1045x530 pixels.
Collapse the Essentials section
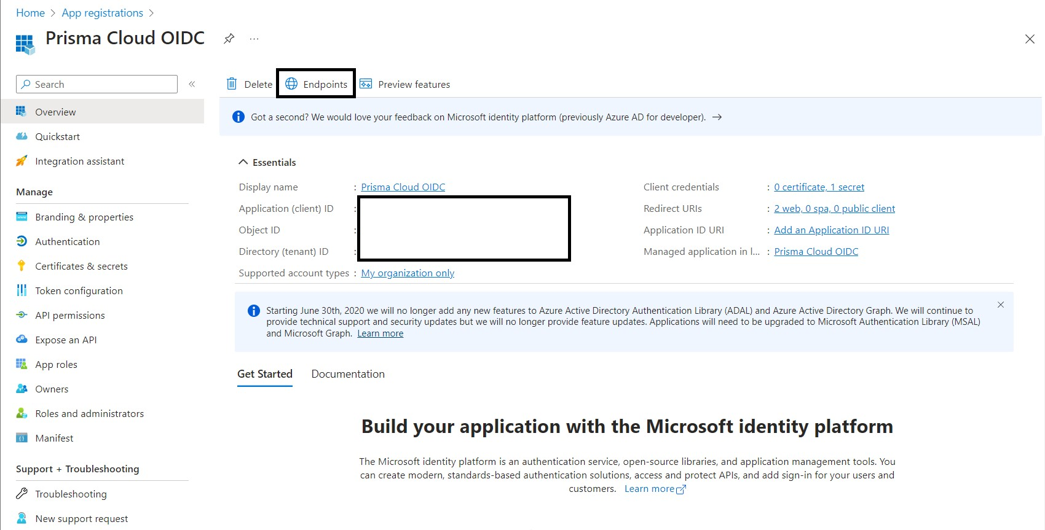click(x=243, y=162)
